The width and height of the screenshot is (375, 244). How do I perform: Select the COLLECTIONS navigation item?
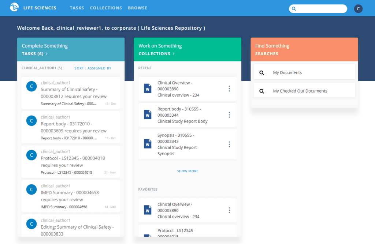(106, 8)
